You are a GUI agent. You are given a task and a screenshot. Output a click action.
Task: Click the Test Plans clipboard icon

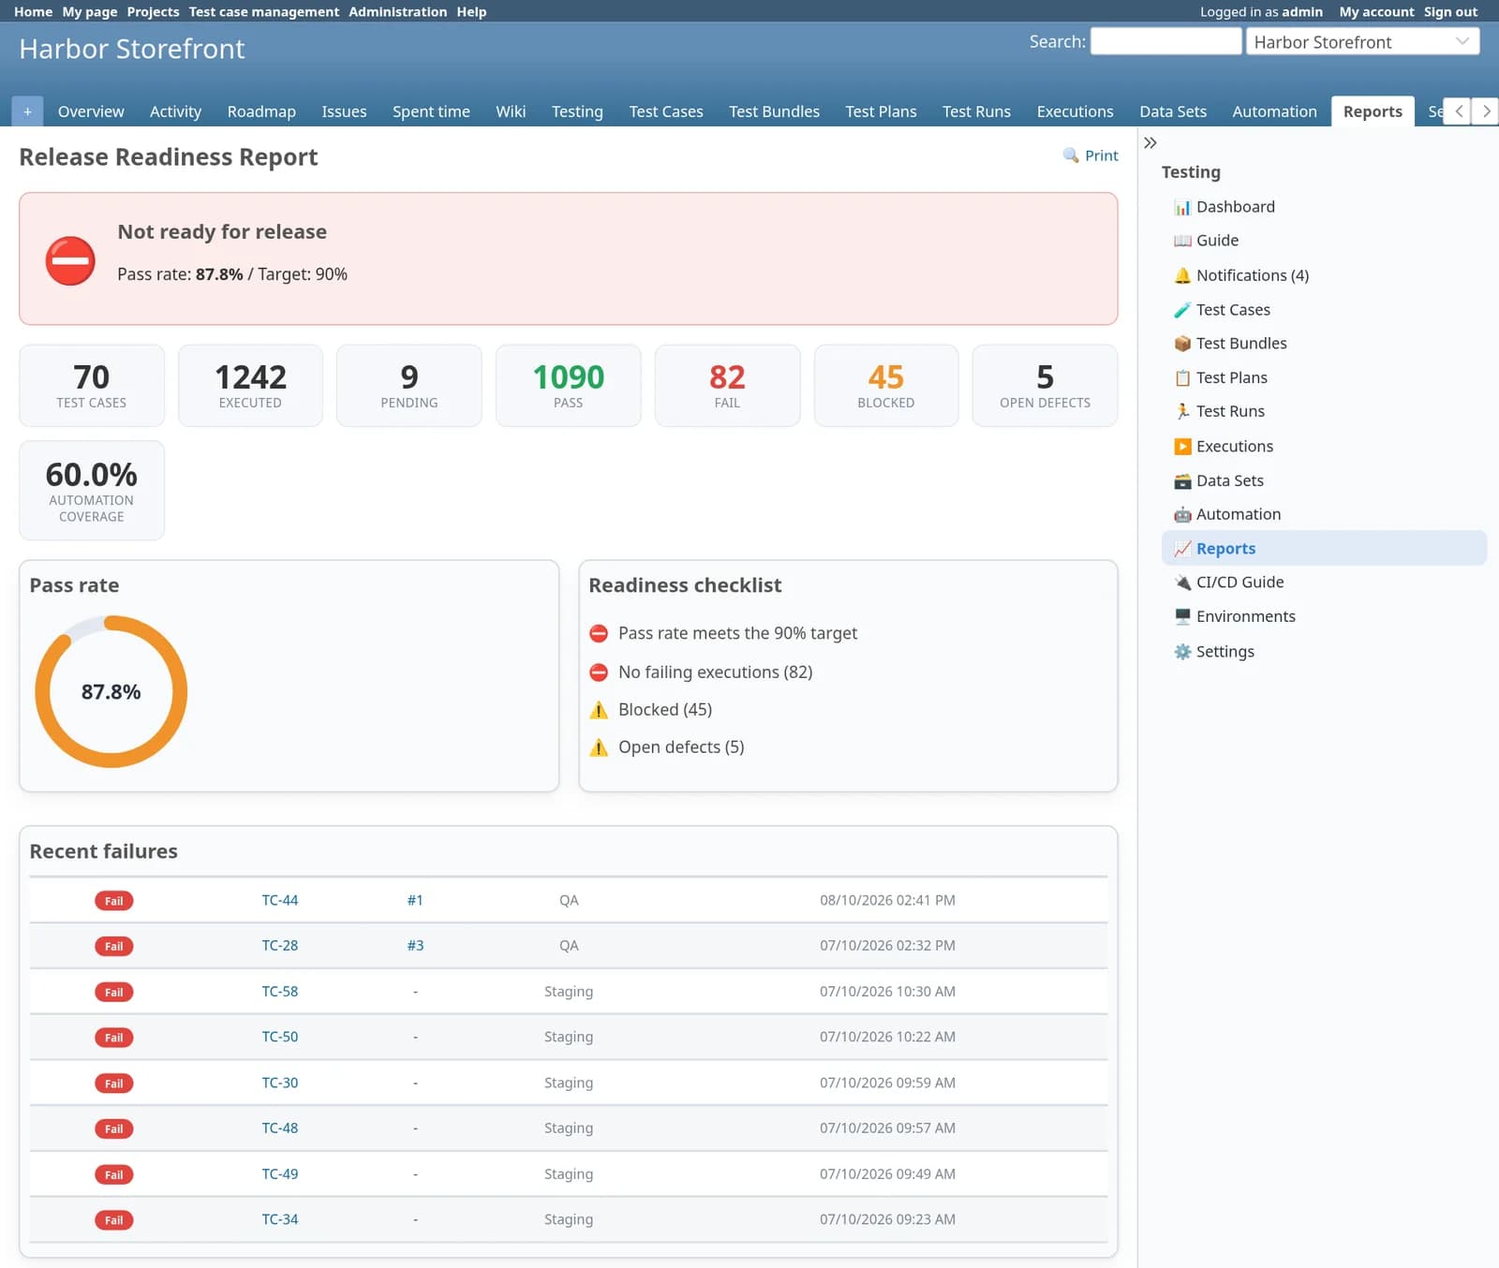[x=1182, y=378]
